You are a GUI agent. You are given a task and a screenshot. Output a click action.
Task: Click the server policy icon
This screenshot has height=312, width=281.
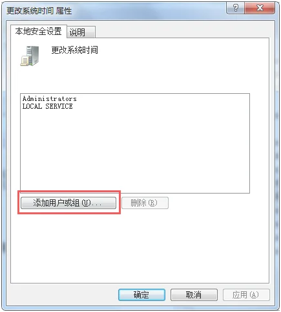30,56
